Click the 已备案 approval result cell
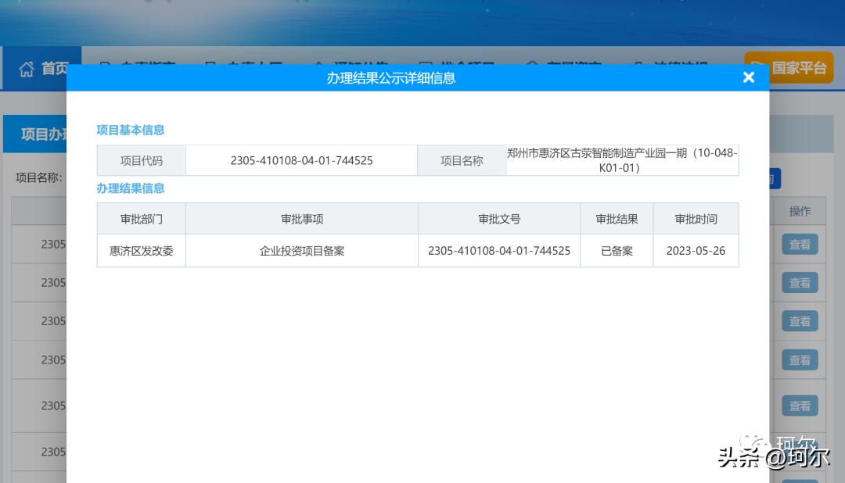Image resolution: width=845 pixels, height=483 pixels. click(617, 250)
